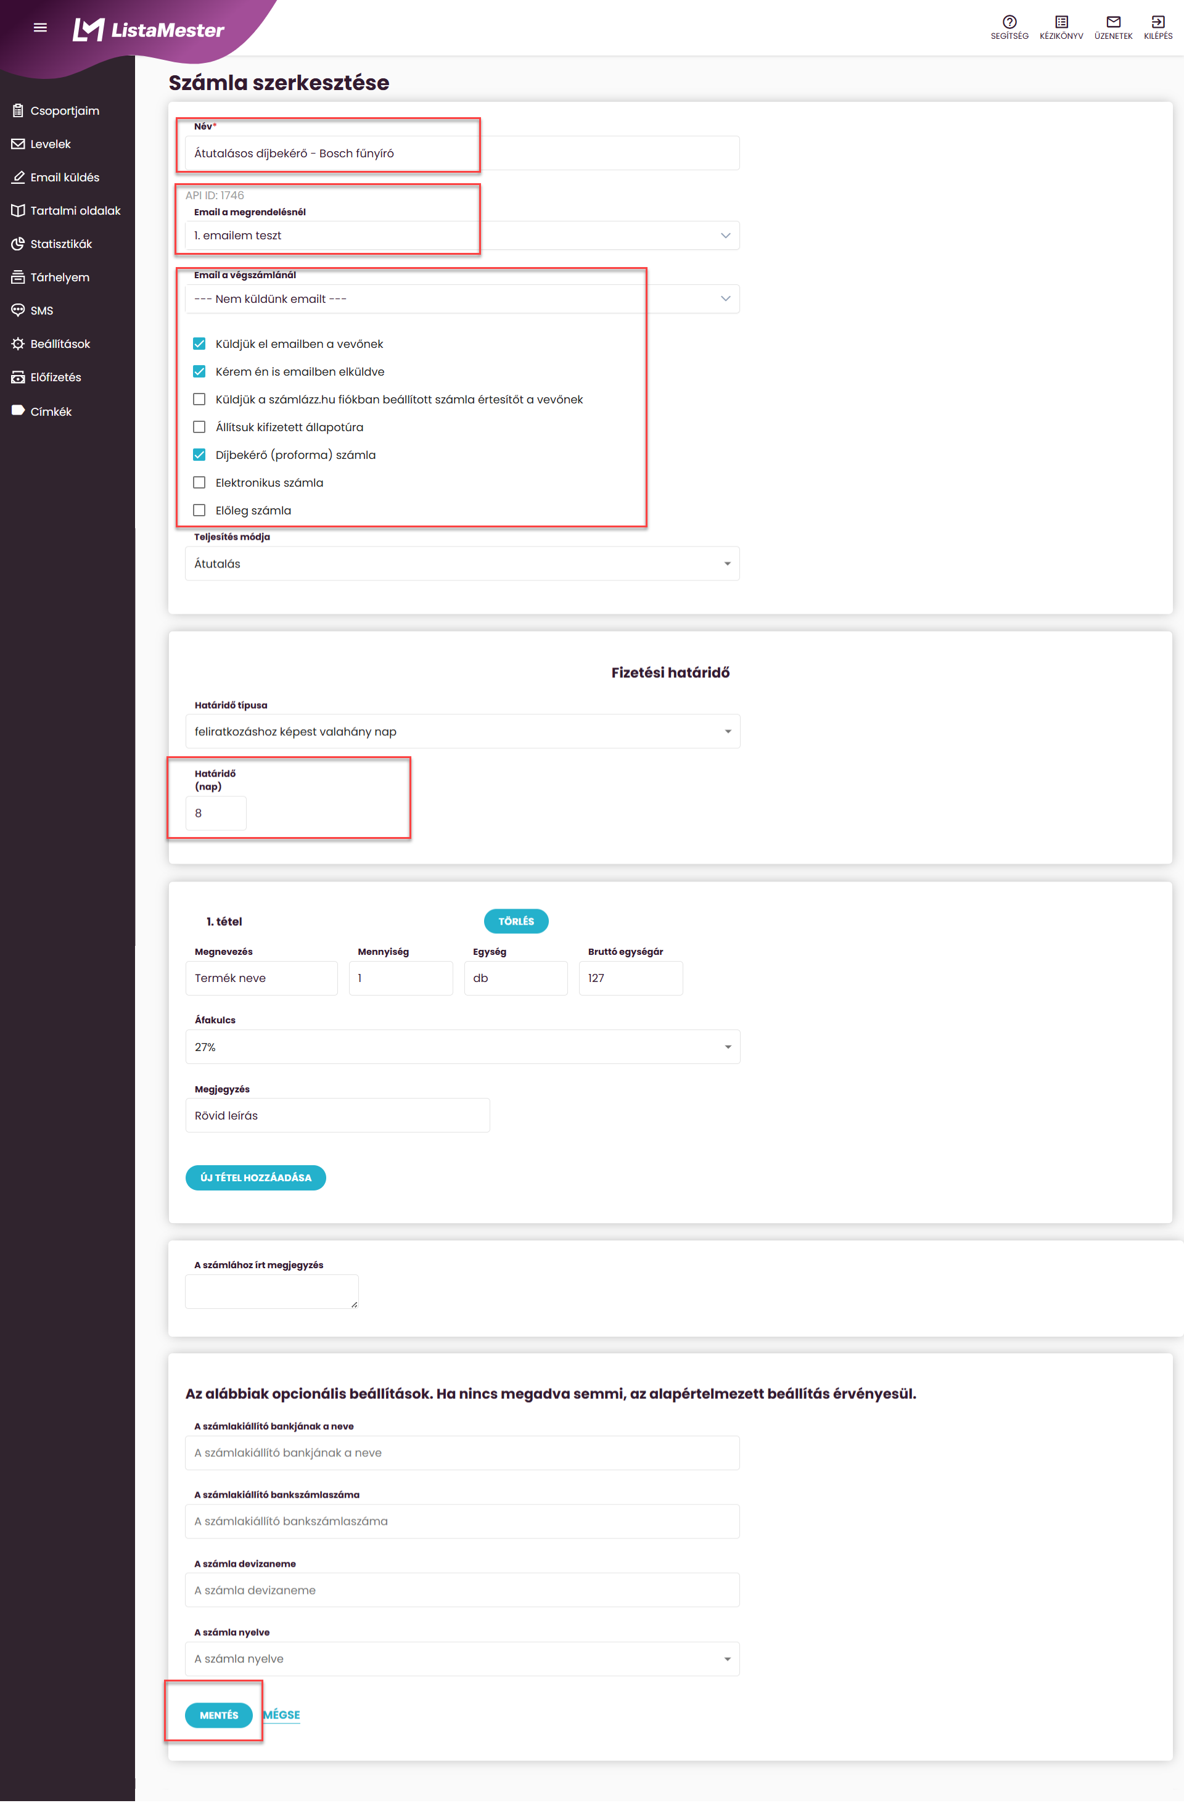
Task: Click the bankjának a neve field
Action: (x=462, y=1453)
